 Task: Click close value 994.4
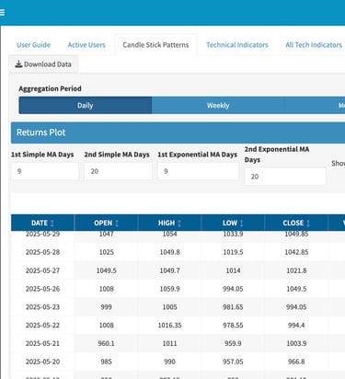click(x=296, y=325)
